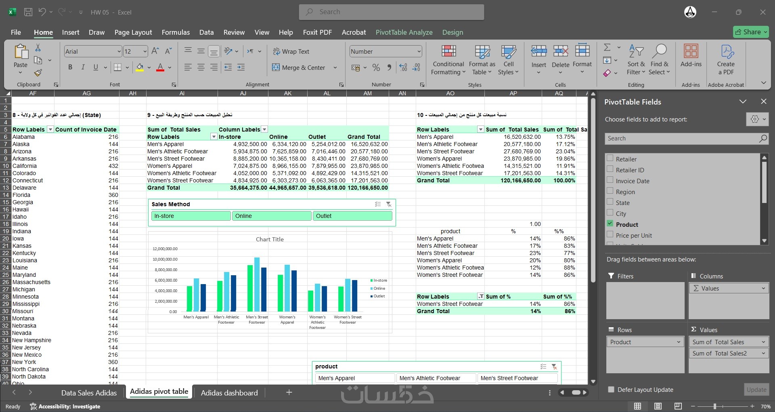Select Outlet in Sales Method slicer
Image resolution: width=775 pixels, height=412 pixels.
tap(352, 216)
